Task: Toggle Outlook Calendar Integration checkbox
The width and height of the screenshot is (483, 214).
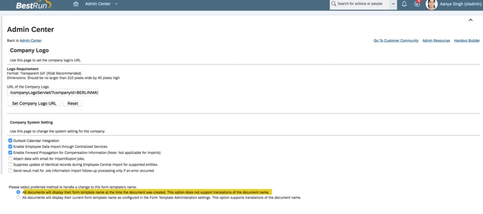Action: [x=10, y=141]
